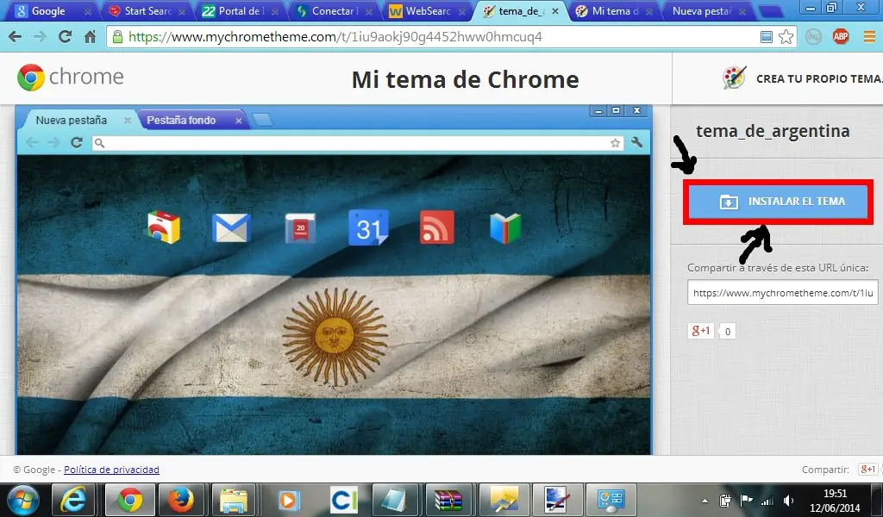The width and height of the screenshot is (883, 517).
Task: Click the network signal tray icon
Action: tap(767, 500)
